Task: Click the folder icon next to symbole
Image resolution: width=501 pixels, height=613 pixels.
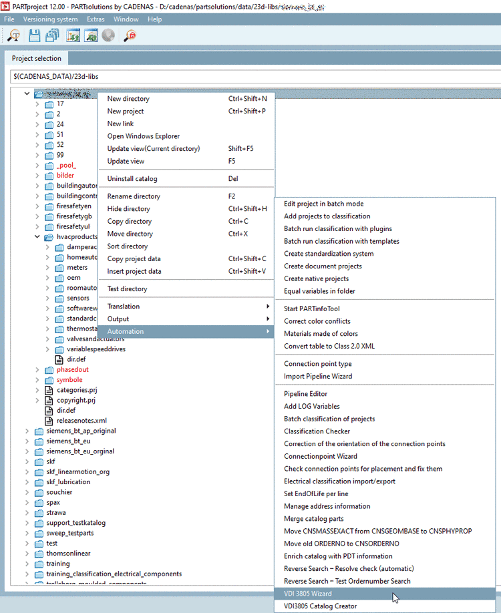Action: (49, 380)
